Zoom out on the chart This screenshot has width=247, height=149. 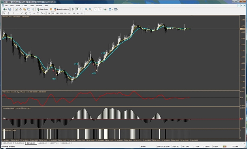click(x=91, y=9)
